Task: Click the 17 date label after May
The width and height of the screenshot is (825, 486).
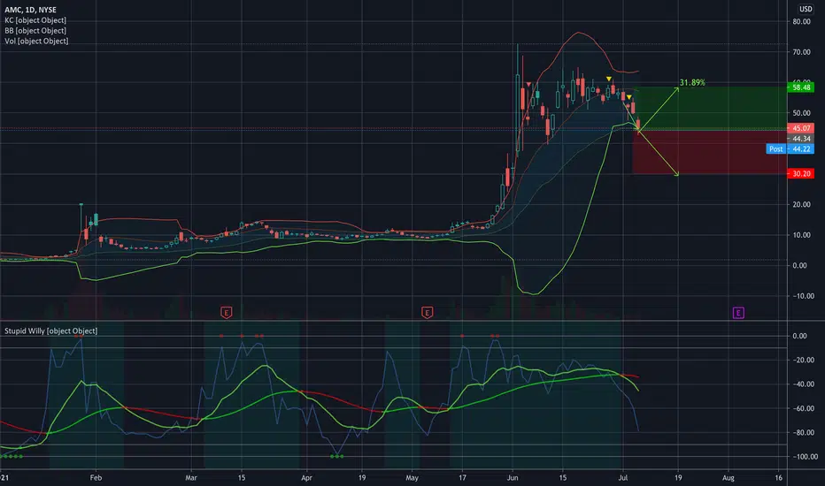Action: point(462,477)
